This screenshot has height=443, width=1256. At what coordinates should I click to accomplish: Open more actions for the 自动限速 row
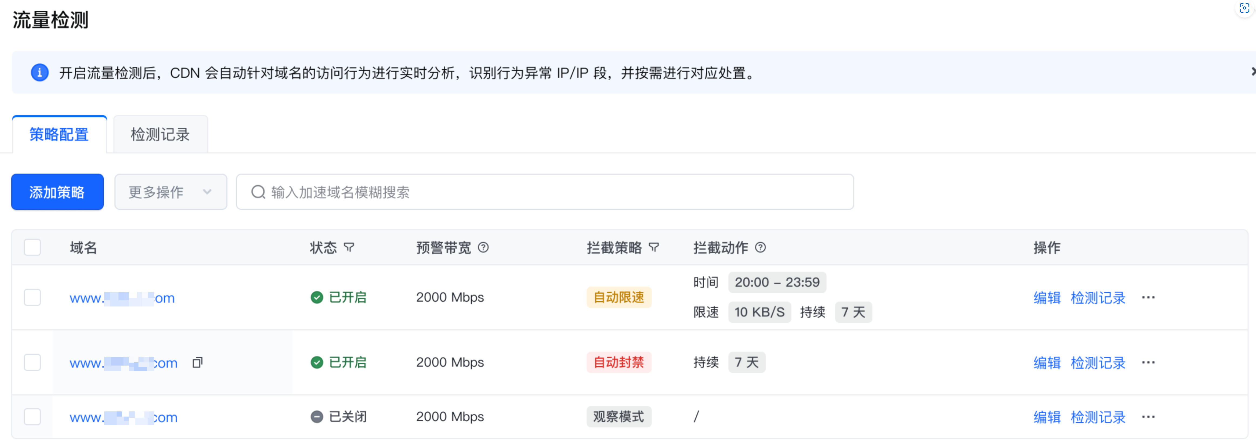(1148, 298)
